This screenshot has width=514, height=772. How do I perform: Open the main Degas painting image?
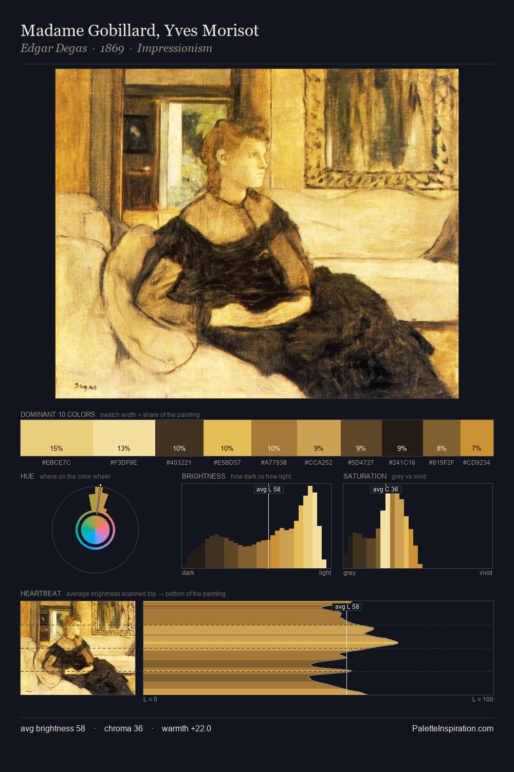tap(257, 234)
